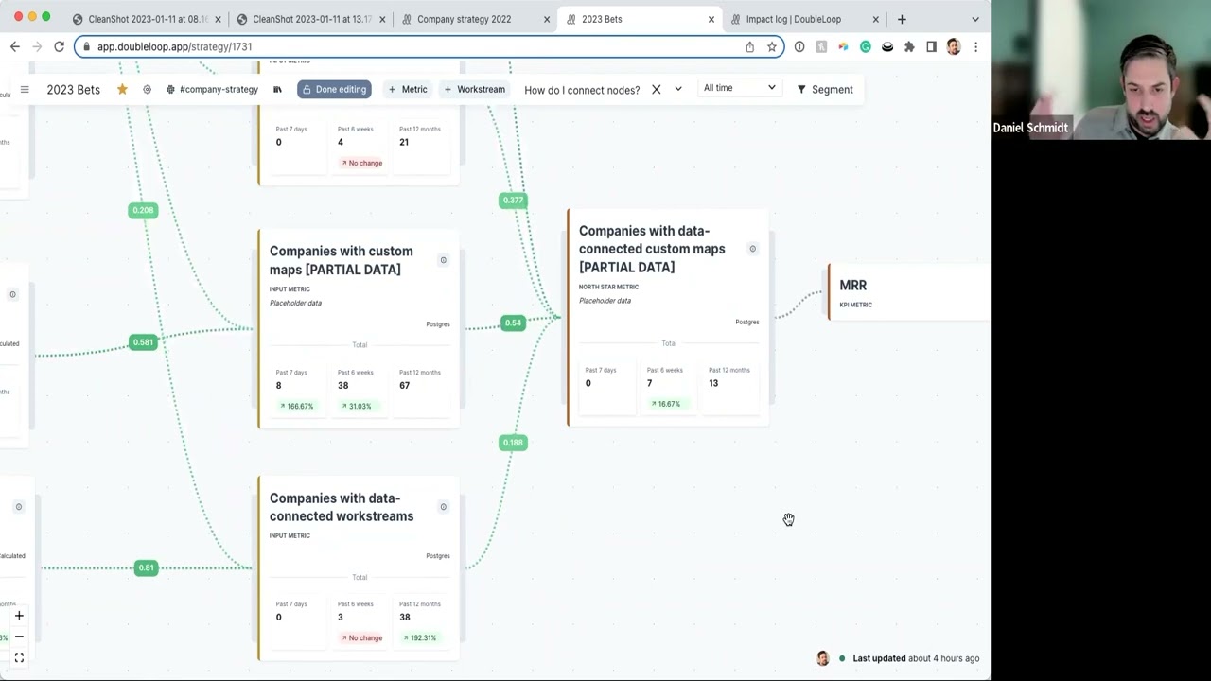Dismiss the connect nodes help tip
This screenshot has height=681, width=1211.
pyautogui.click(x=656, y=90)
